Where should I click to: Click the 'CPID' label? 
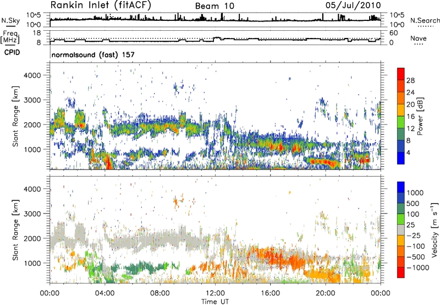tap(12, 52)
